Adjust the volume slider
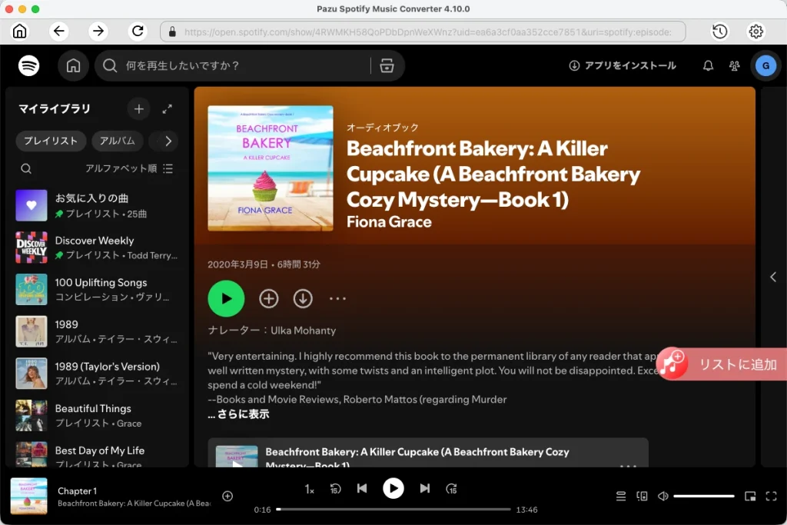 point(704,496)
